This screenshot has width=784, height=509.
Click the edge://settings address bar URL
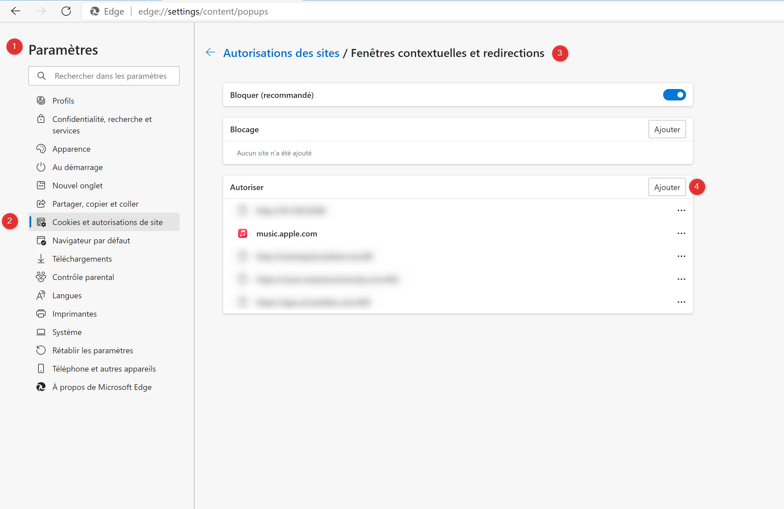pos(203,11)
